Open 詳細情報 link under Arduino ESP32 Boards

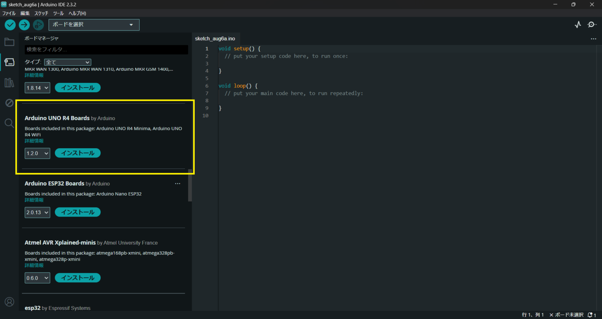tap(34, 200)
